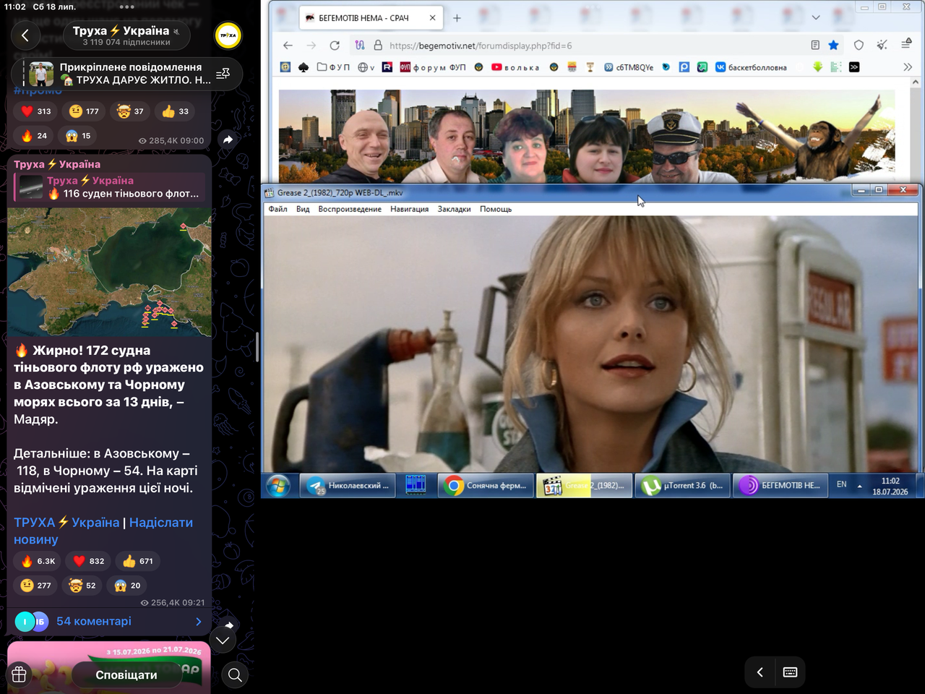Switch to Tor 'БЕГЕМОТІВ НЕ...' taskbar item
Screen dimensions: 925x694
coord(780,486)
